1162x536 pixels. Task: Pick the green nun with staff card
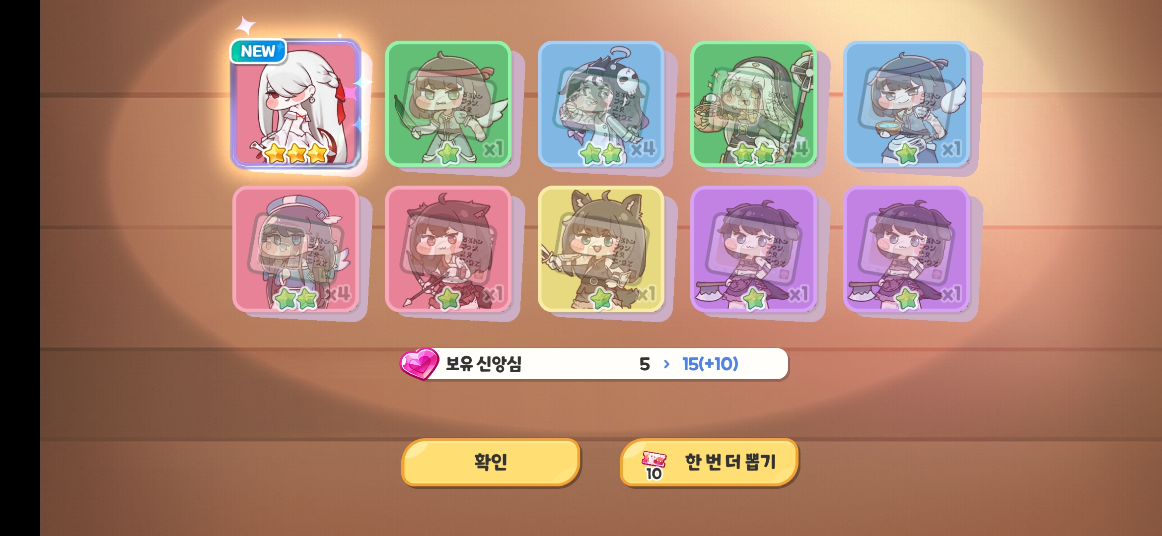pos(754,104)
